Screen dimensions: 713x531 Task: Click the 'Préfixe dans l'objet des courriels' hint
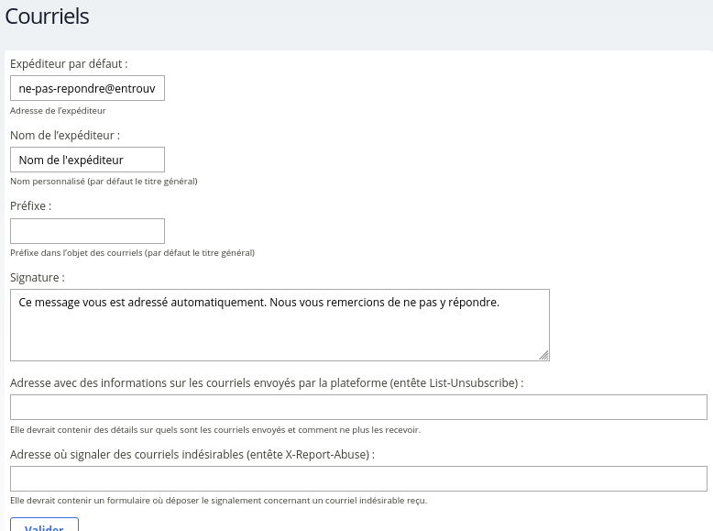132,252
